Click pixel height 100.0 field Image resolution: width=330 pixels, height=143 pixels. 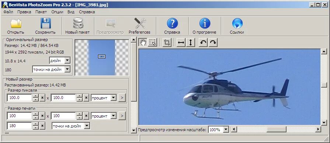[63, 98]
